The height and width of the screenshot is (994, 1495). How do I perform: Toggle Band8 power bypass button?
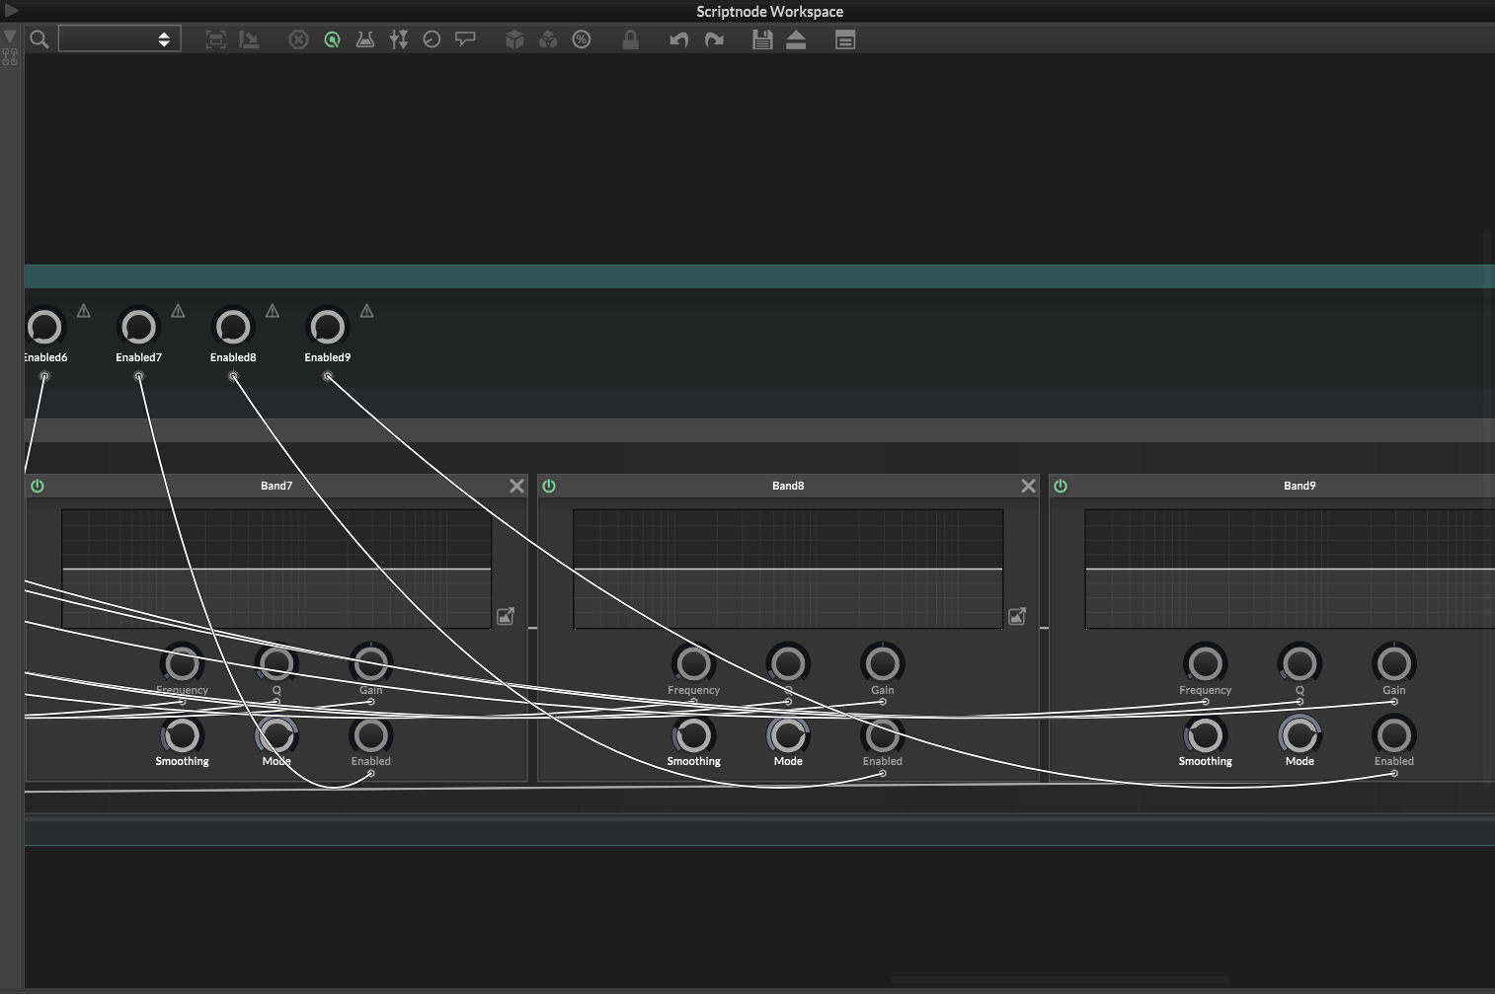coord(549,486)
